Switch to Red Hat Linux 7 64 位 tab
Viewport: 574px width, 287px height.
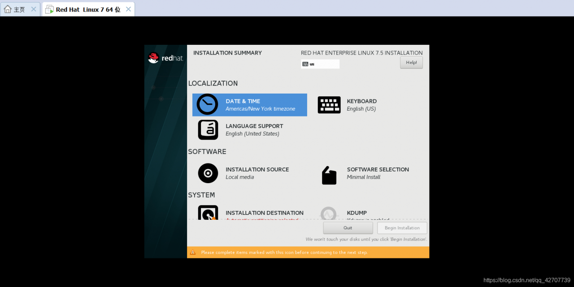pos(88,9)
